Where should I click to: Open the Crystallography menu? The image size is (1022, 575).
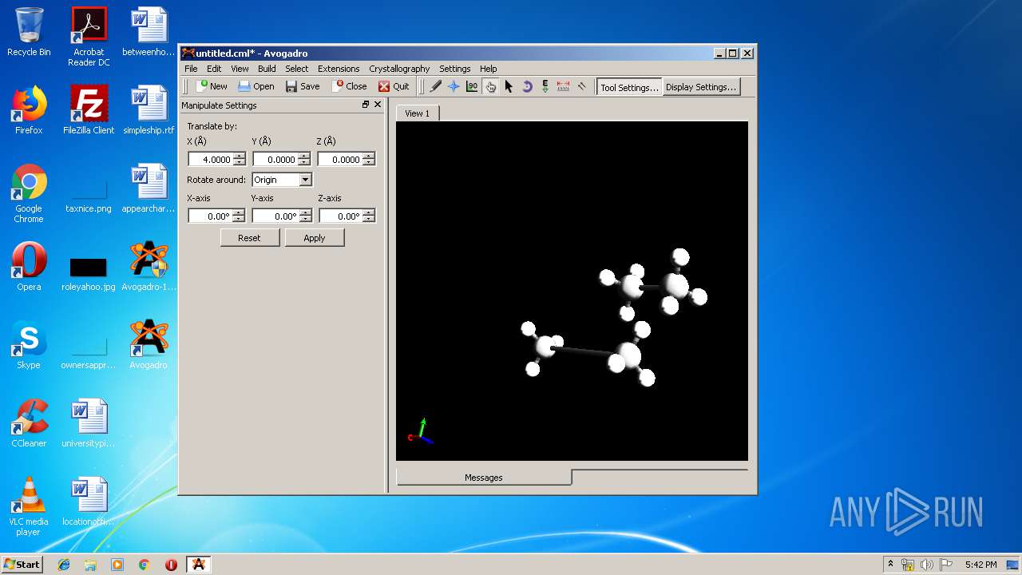[399, 69]
